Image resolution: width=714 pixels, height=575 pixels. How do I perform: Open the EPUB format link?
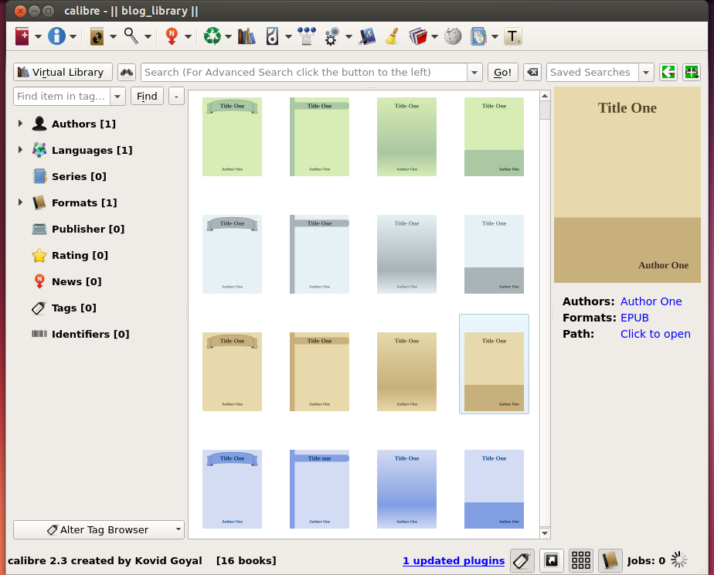[634, 318]
